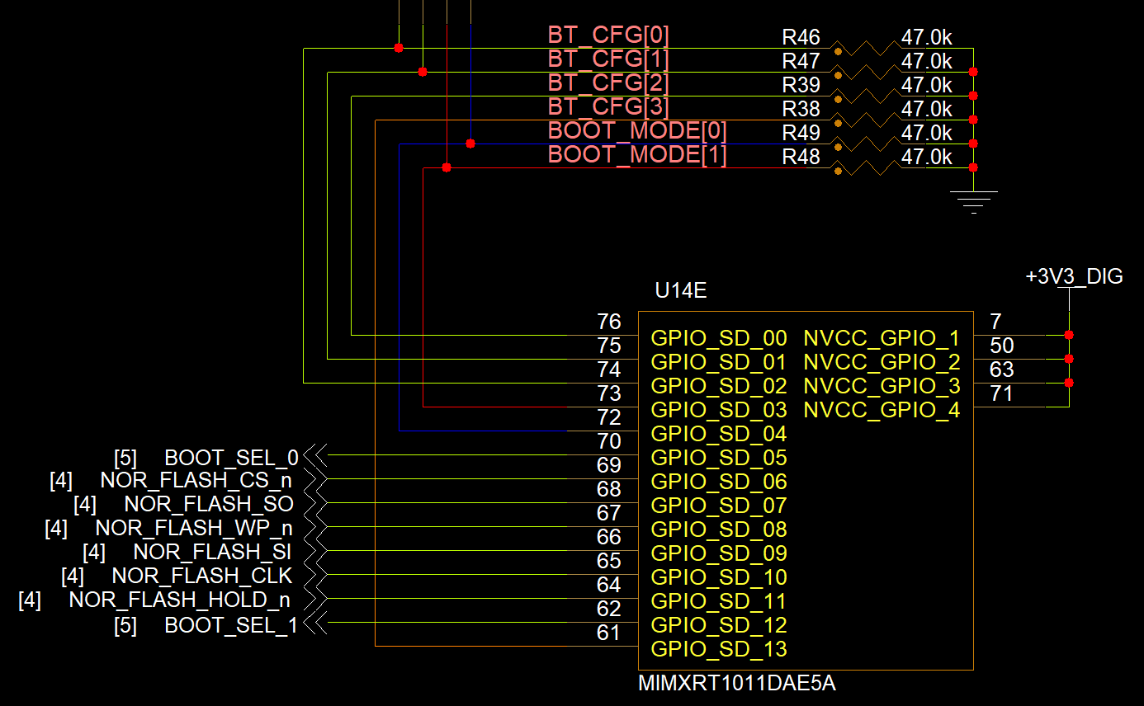Select pin name GPIO_SD_11
This screenshot has width=1144, height=706.
point(719,601)
